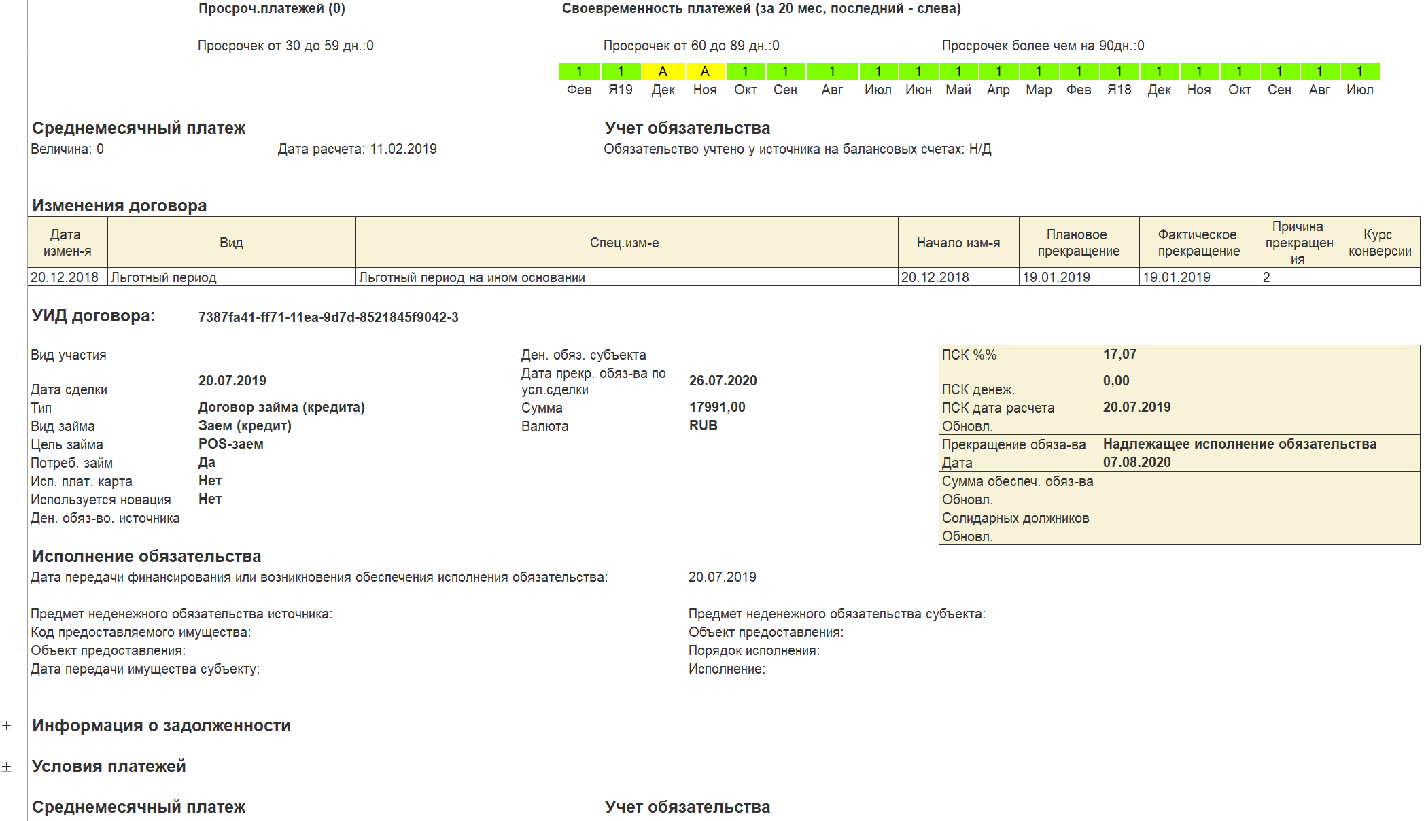Click the Мар month label
This screenshot has width=1424, height=821.
tap(1039, 90)
